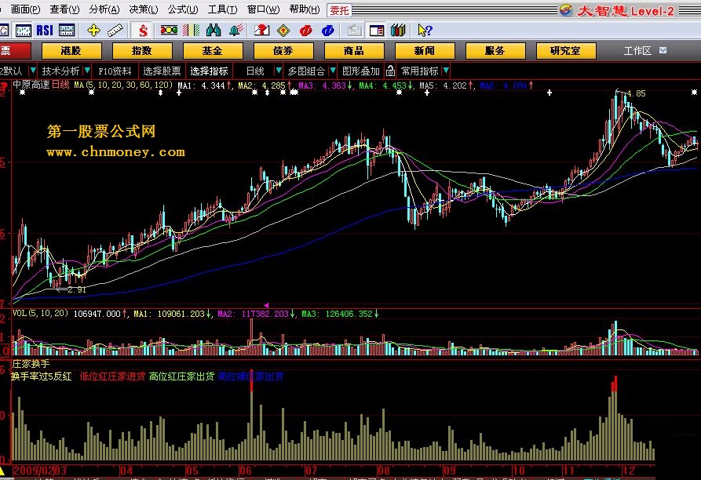Click the 大智慧 logo globe icon
Viewport: 701px width, 480px height.
565,10
